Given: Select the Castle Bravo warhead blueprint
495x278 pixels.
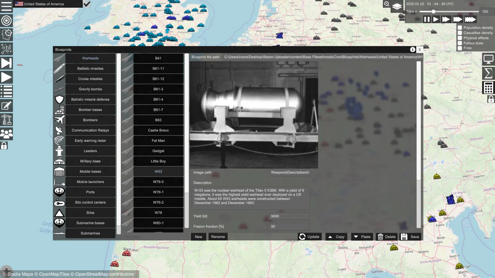Looking at the screenshot, I should [x=158, y=130].
